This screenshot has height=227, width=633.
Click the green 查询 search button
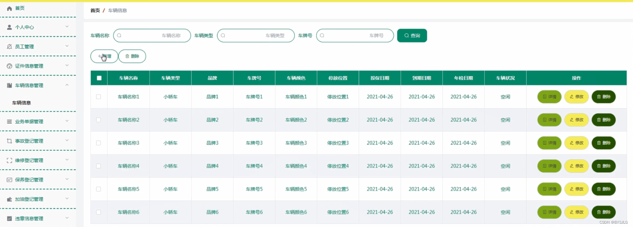[x=412, y=35]
